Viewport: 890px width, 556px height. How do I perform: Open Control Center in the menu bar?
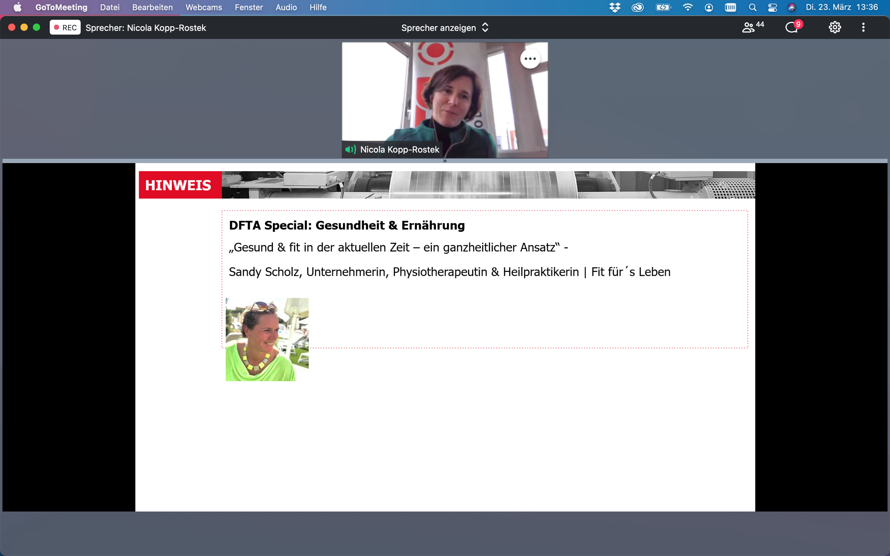click(772, 7)
